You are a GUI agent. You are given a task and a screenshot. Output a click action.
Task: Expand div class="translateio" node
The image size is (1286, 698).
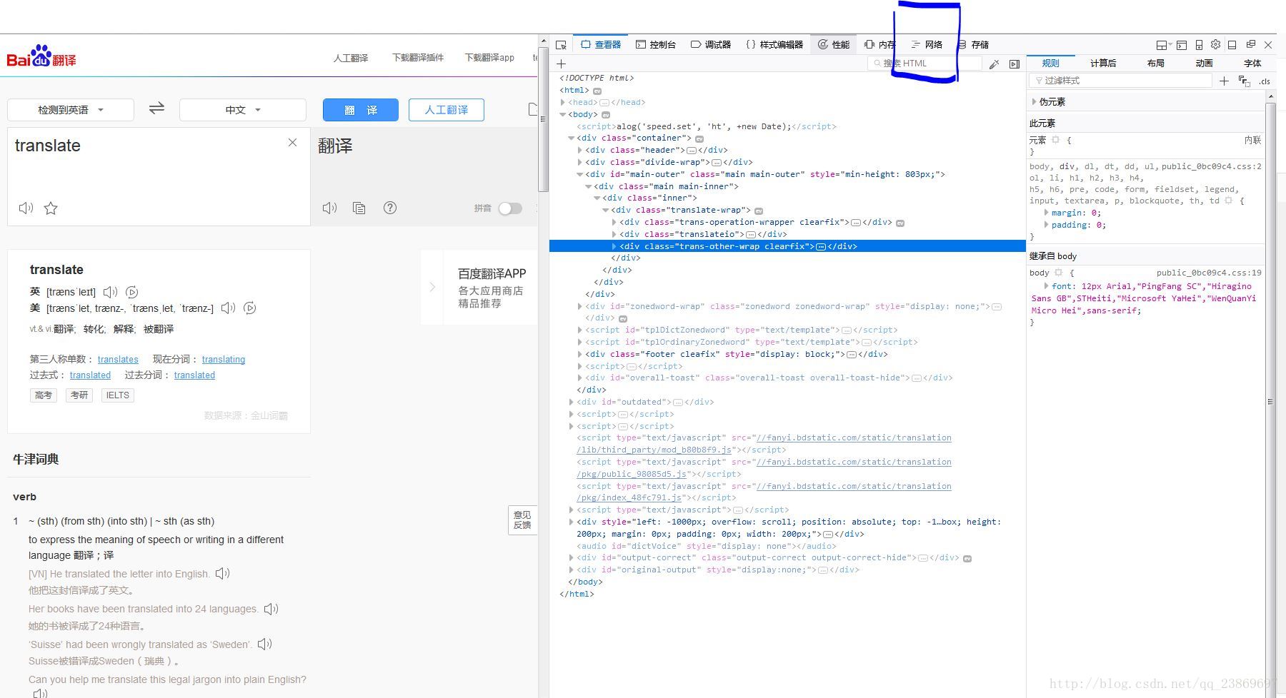(614, 234)
